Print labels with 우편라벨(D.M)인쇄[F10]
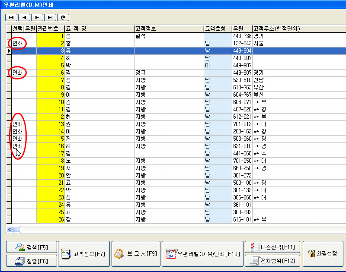 coord(202,254)
